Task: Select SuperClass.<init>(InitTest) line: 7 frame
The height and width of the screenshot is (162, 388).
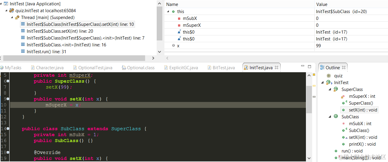Action: pyautogui.click(x=86, y=38)
